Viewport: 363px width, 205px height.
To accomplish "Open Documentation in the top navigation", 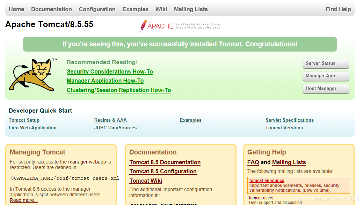I will click(51, 9).
